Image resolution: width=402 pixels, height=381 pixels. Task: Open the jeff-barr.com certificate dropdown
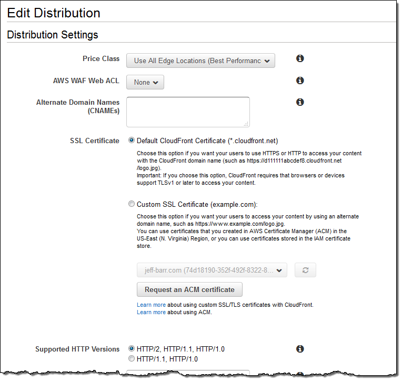click(x=212, y=270)
